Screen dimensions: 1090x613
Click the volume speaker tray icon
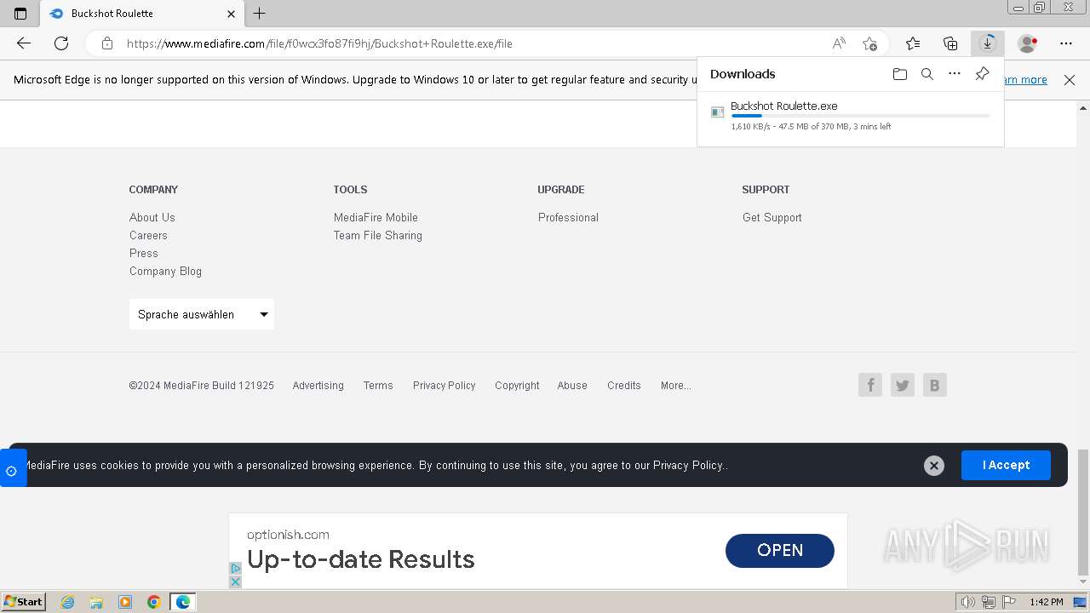[x=968, y=602]
